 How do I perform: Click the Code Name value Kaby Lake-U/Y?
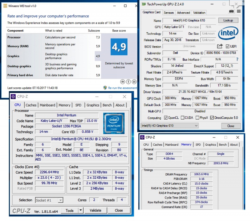click(x=51, y=121)
